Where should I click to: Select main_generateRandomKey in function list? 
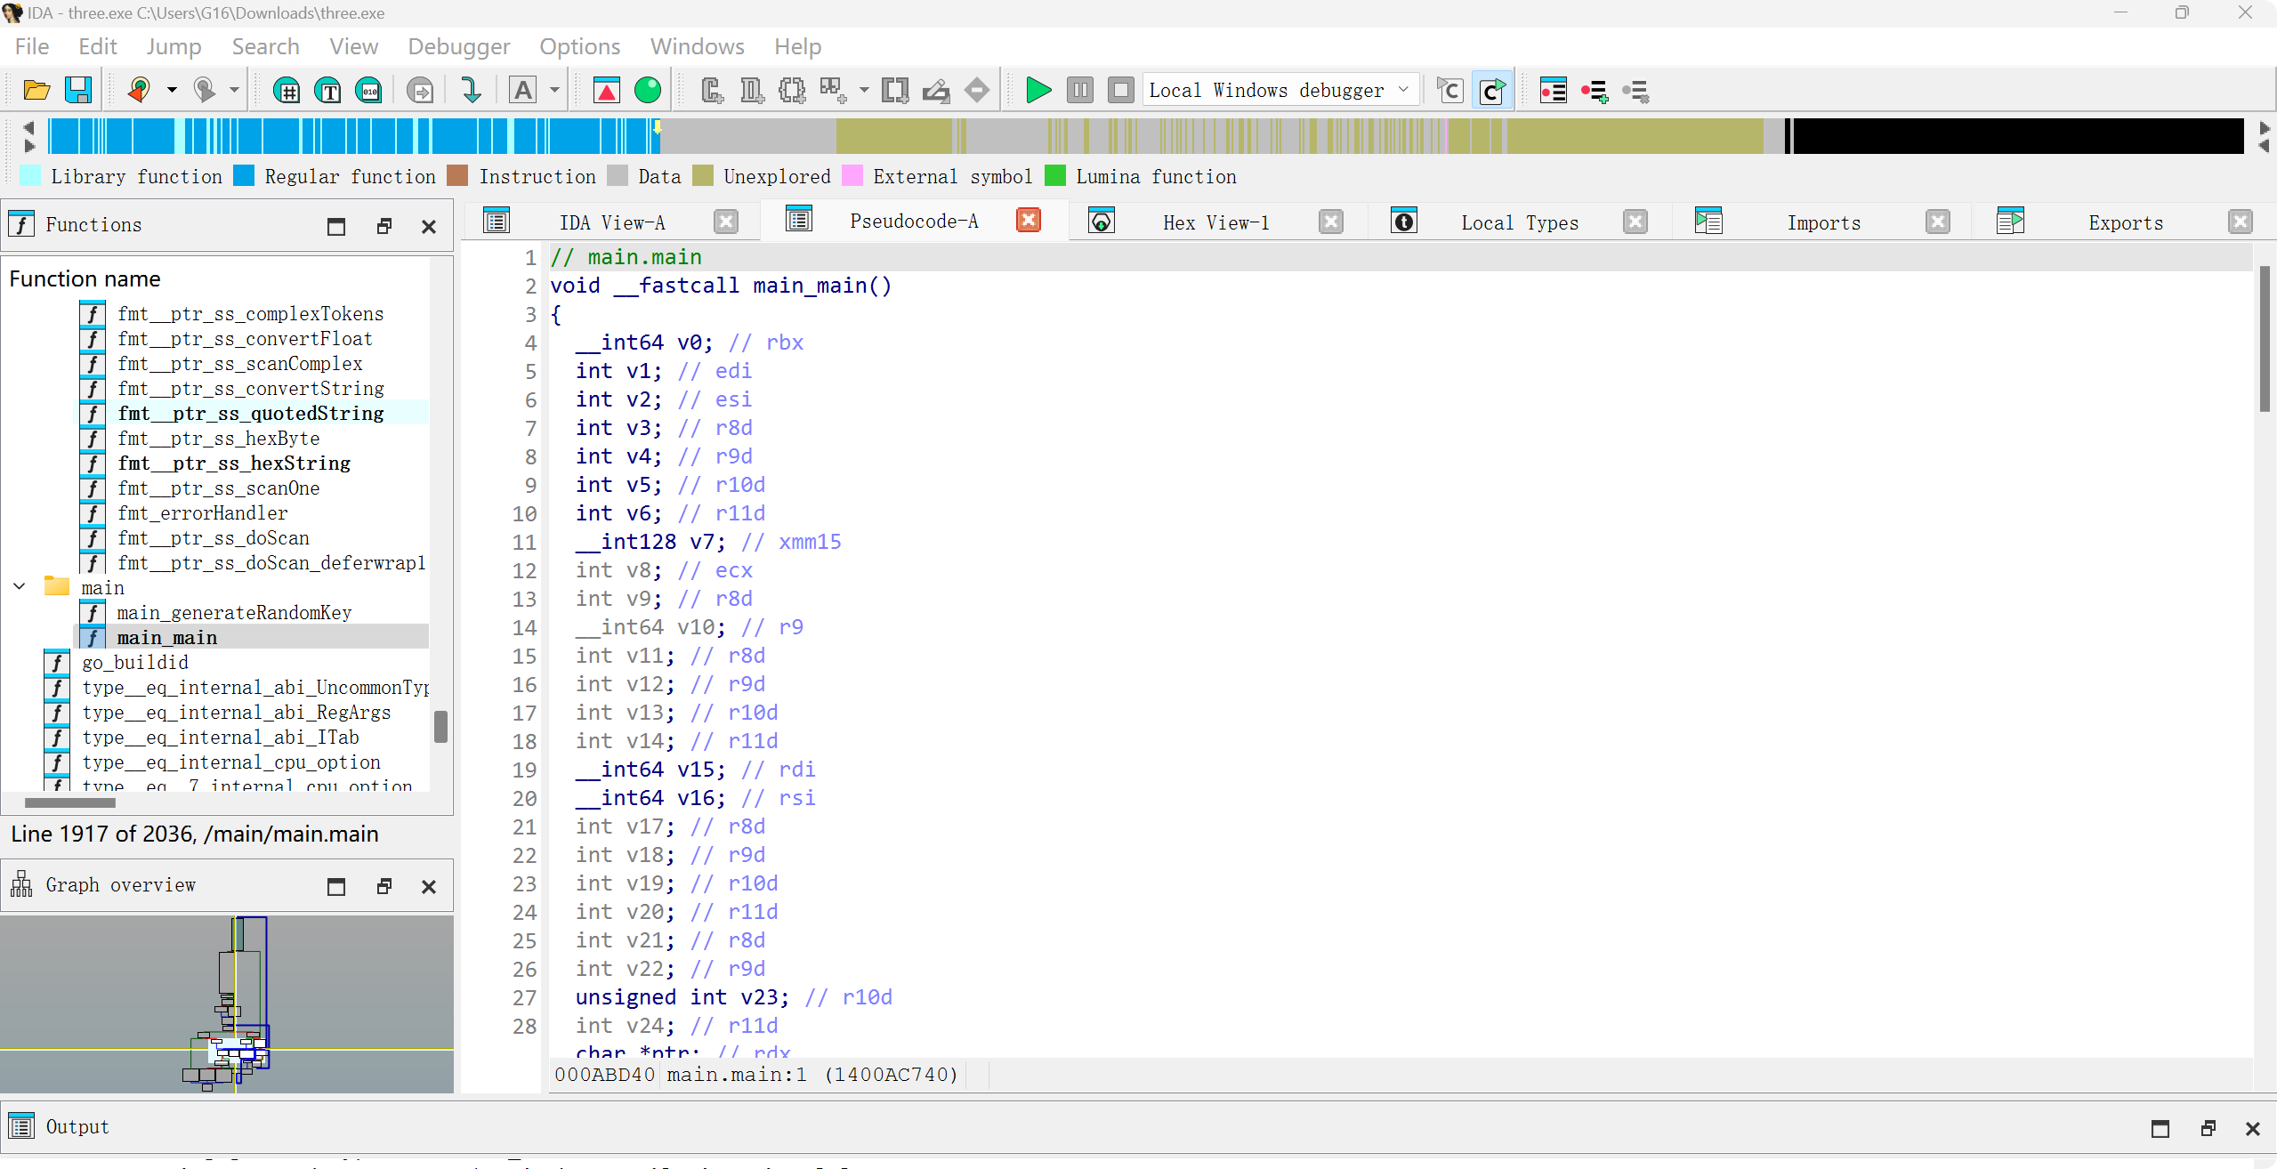tap(234, 612)
